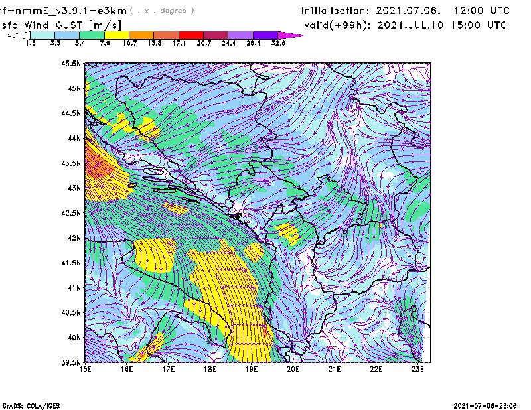
Task: Click the 45.5N latitude label
Action: 71,63
